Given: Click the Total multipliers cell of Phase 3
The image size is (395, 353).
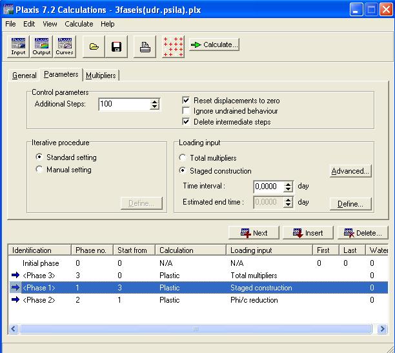Looking at the screenshot, I should 254,276.
